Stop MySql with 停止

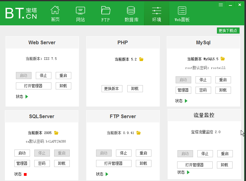point(203,80)
